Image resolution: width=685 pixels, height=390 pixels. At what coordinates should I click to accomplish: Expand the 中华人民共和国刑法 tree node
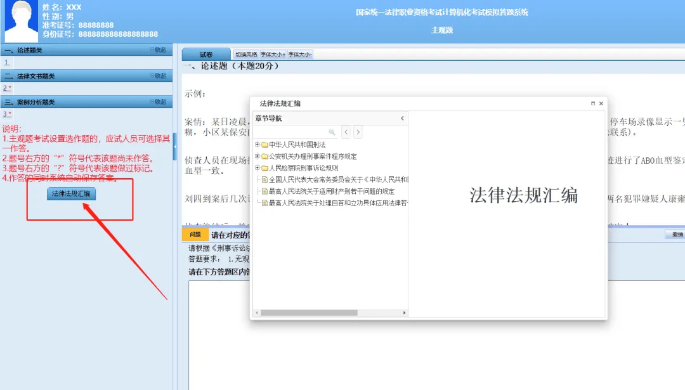tap(258, 145)
